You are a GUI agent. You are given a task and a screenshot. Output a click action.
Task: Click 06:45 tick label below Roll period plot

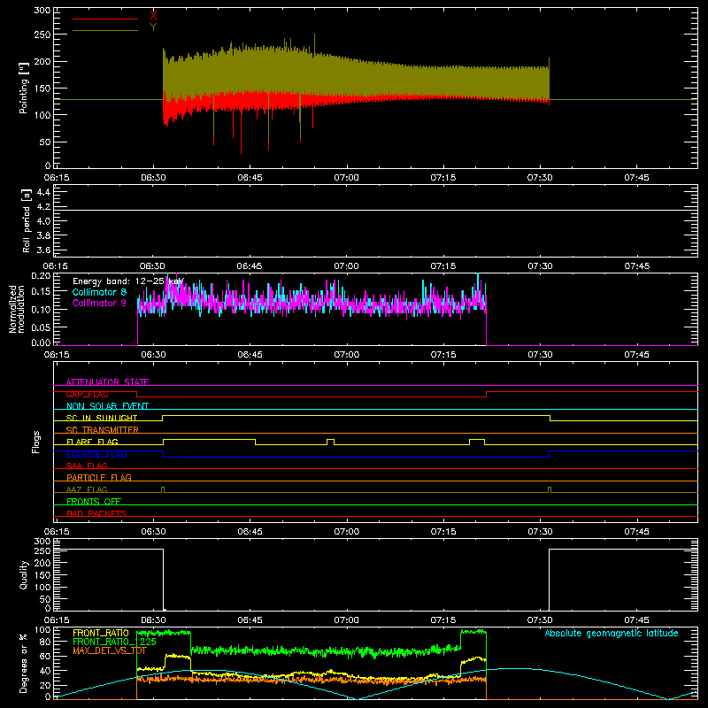tap(250, 266)
